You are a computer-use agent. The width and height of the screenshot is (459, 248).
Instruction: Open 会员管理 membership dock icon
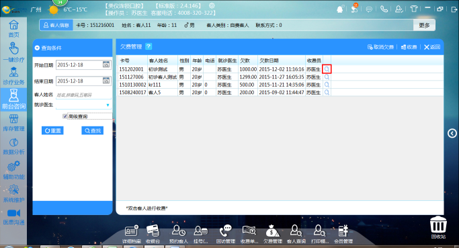pos(343,234)
